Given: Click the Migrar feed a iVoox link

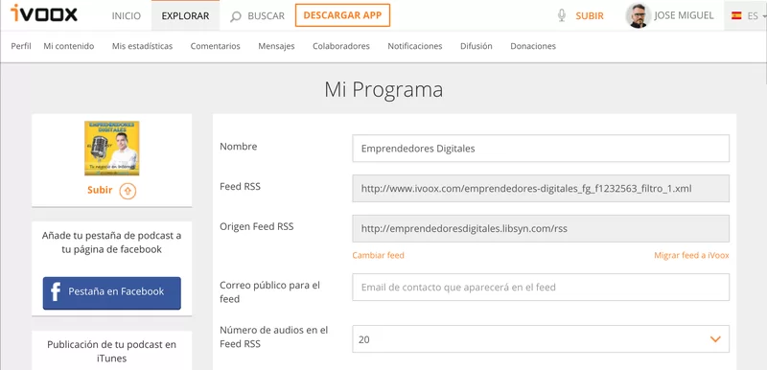Looking at the screenshot, I should click(691, 255).
